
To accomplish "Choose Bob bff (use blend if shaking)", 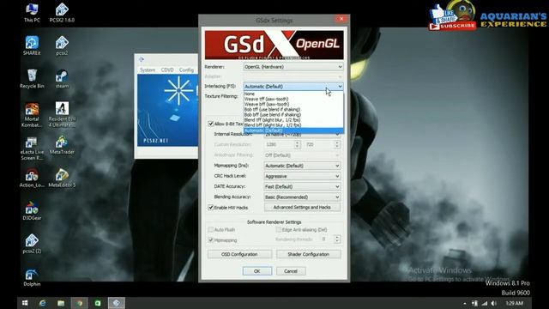I will (x=293, y=114).
